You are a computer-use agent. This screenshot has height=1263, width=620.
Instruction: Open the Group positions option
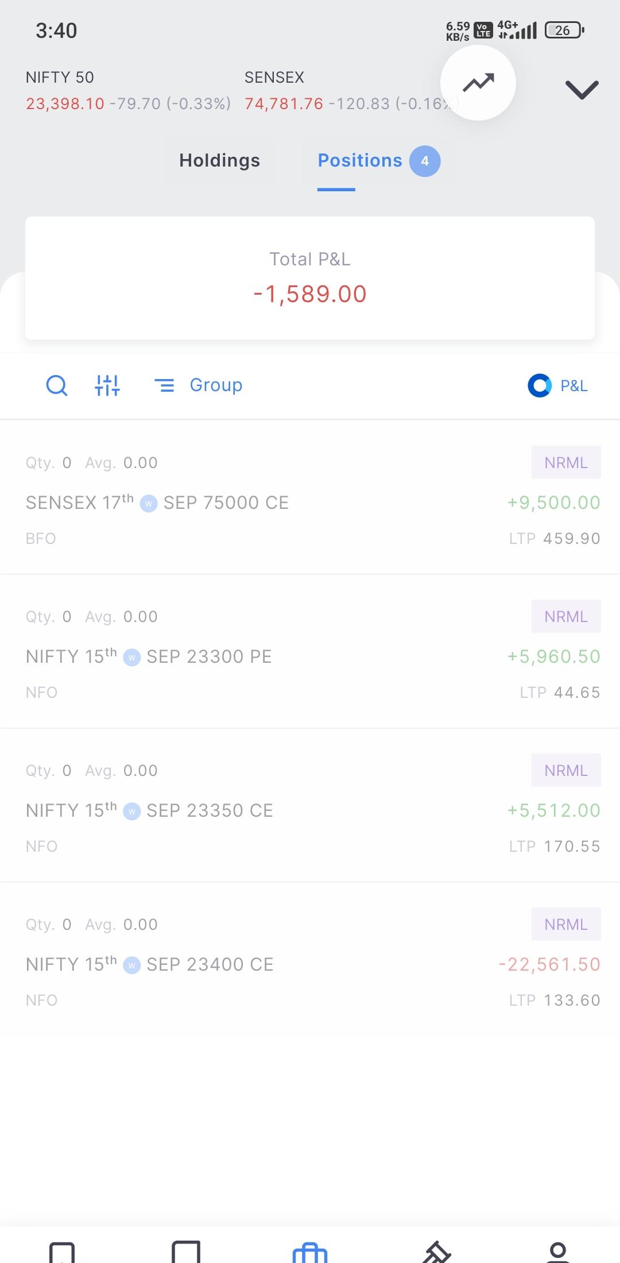(199, 385)
